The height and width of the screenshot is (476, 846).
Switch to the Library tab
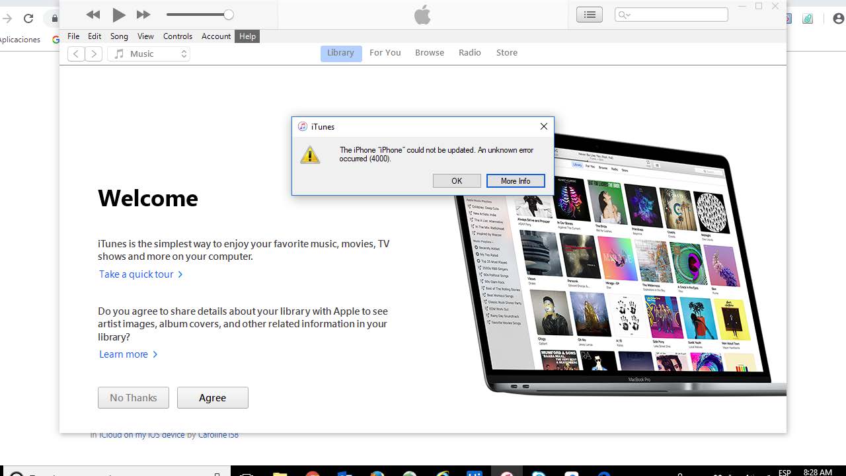[x=341, y=53]
